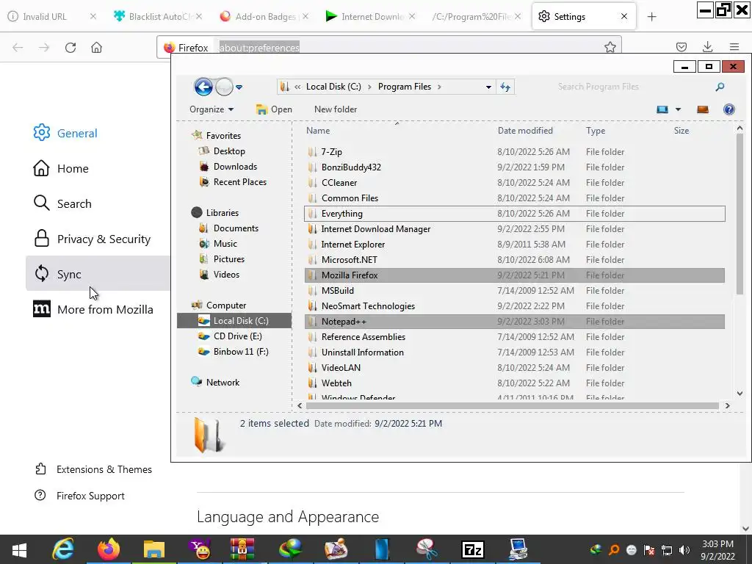
Task: Open the Pocket save icon
Action: click(x=681, y=47)
